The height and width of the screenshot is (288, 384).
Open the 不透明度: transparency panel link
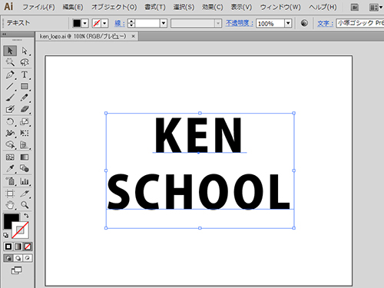pos(240,23)
